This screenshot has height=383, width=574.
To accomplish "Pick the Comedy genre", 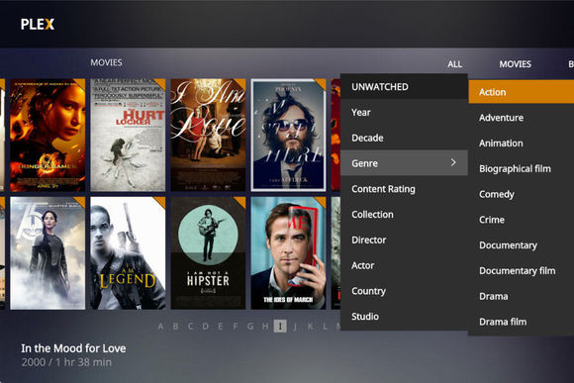I will [x=497, y=194].
